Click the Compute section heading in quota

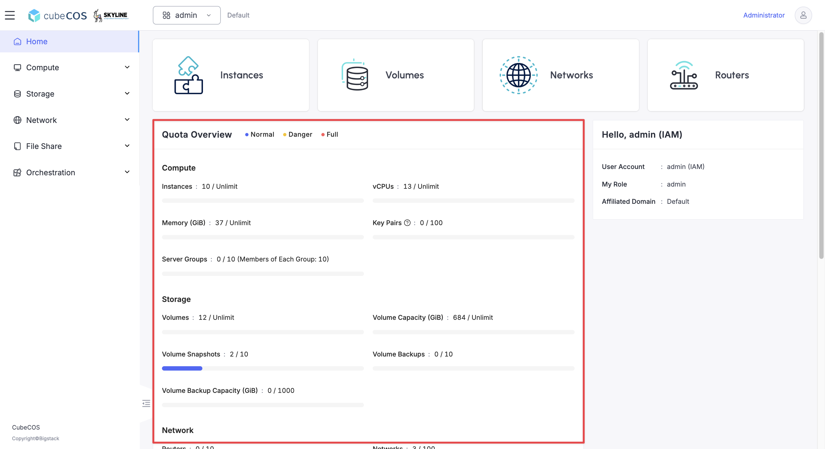[x=179, y=168]
